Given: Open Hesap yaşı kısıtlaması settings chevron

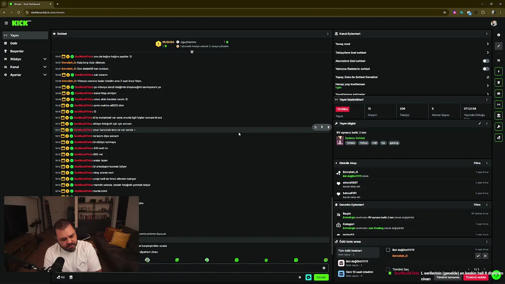Looking at the screenshot, I should pyautogui.click(x=488, y=86).
